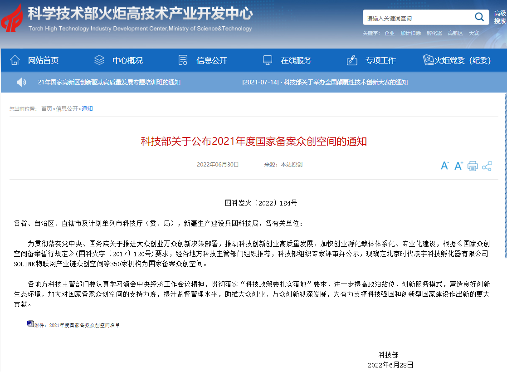Click the share icon
The height and width of the screenshot is (372, 507).
tap(487, 166)
